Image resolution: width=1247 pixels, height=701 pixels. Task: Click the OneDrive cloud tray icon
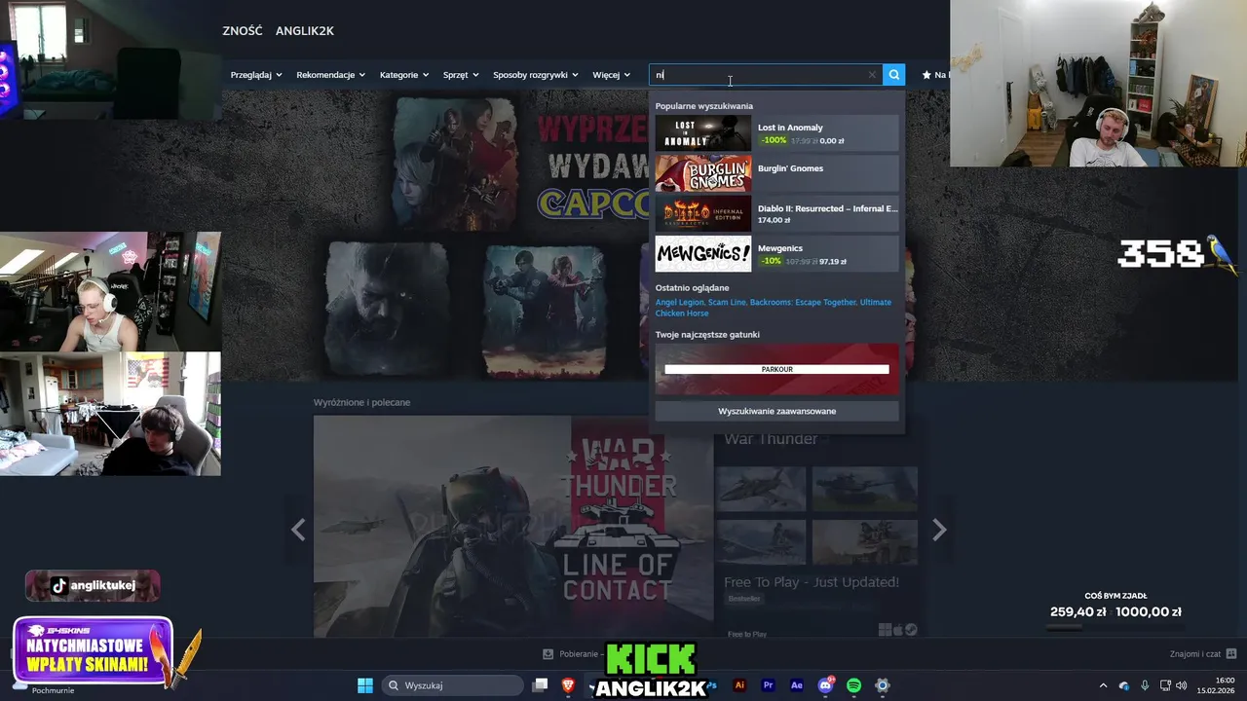1124,685
